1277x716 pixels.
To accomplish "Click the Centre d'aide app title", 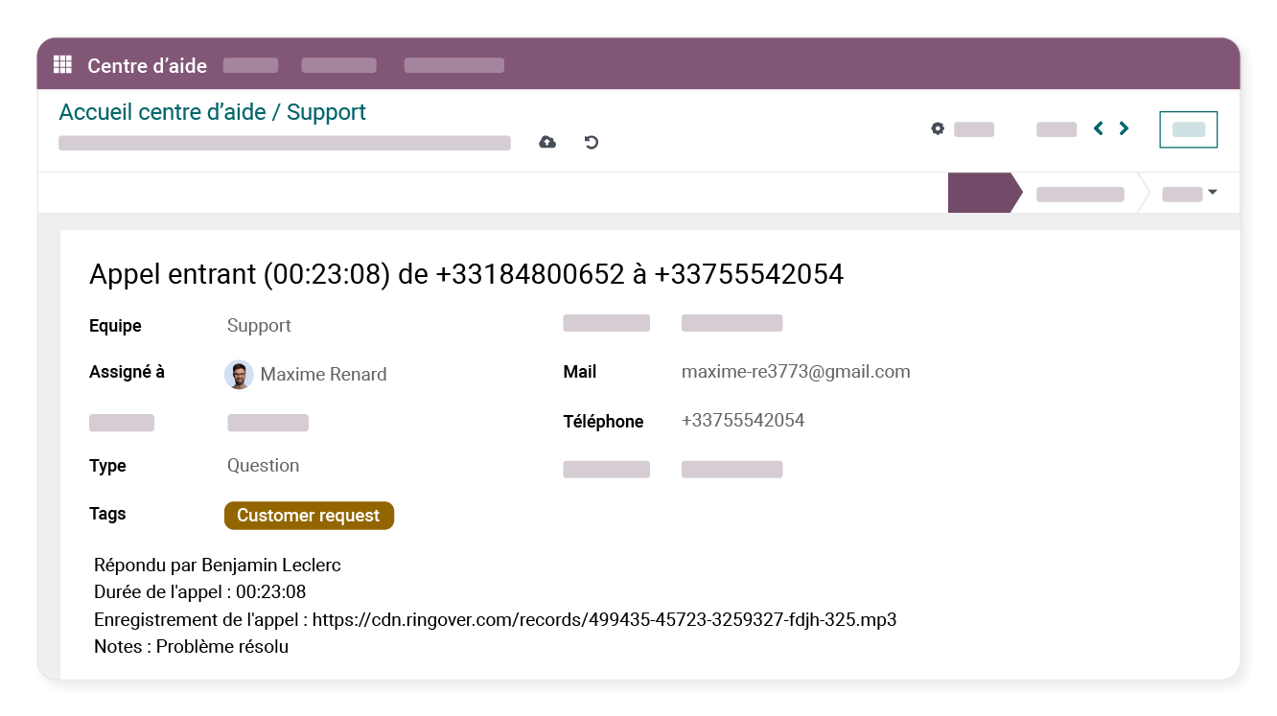I will point(147,65).
